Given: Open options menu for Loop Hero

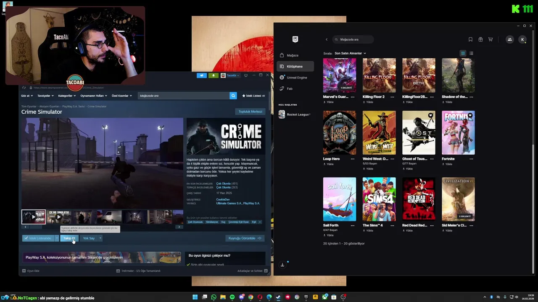Looking at the screenshot, I should coord(353,159).
